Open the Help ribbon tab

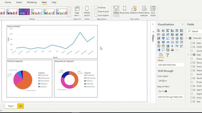pyautogui.click(x=54, y=2)
